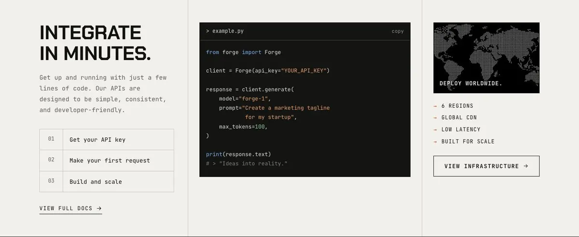Click the 6 REGIONS feature text
Screen dimensions: 579x237
457,106
